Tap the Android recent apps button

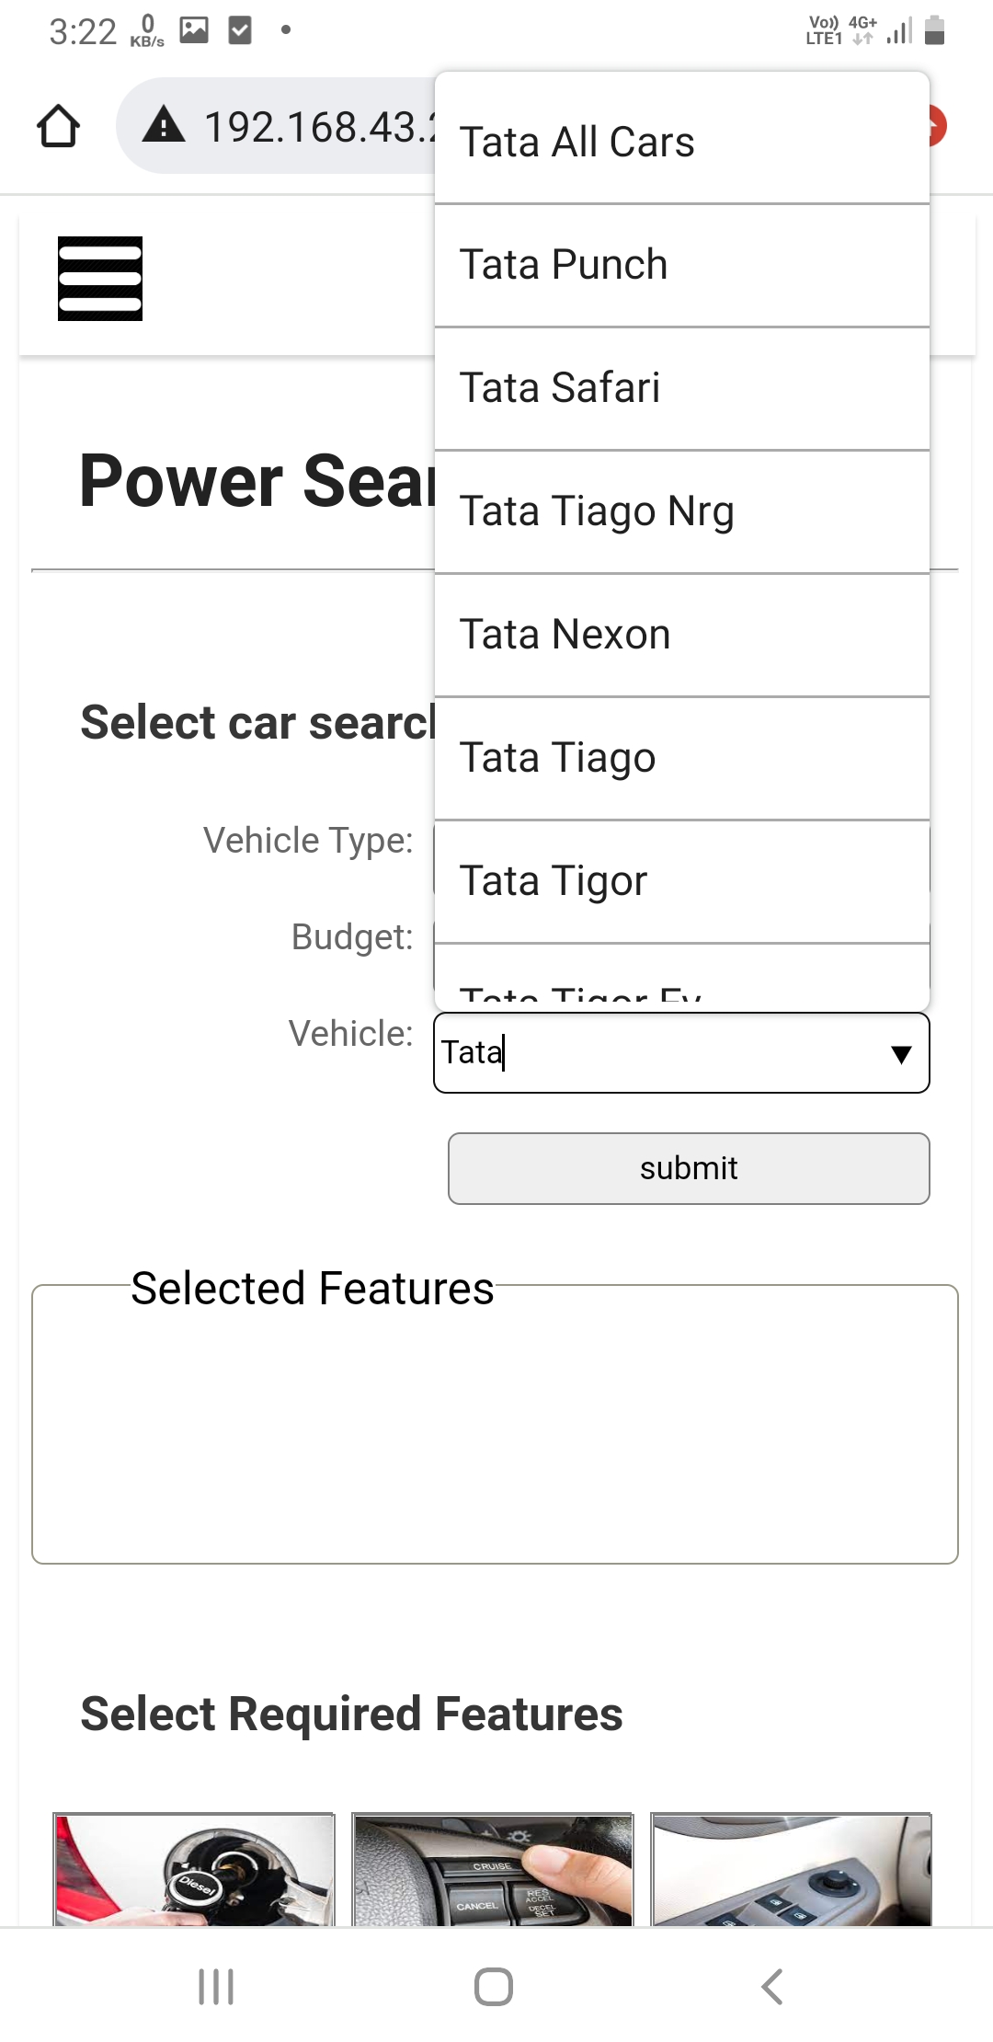[x=216, y=1987]
